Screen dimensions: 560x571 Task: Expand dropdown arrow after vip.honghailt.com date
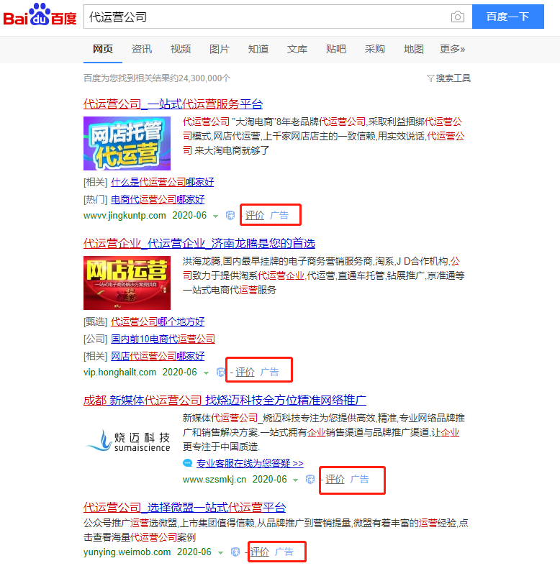[x=206, y=373]
